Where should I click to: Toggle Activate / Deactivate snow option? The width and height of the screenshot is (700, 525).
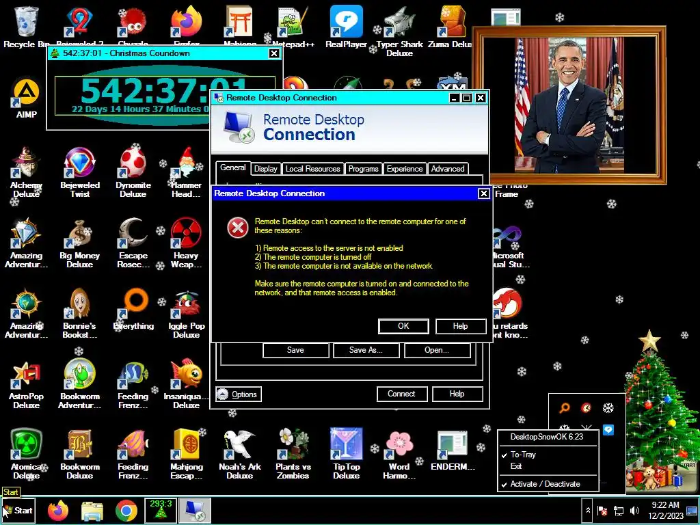[548, 484]
